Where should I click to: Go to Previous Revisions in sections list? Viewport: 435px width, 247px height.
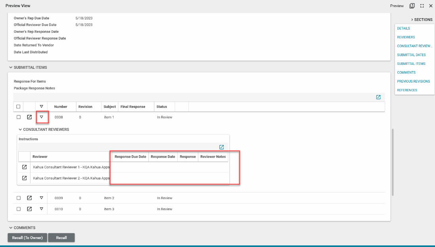[413, 81]
